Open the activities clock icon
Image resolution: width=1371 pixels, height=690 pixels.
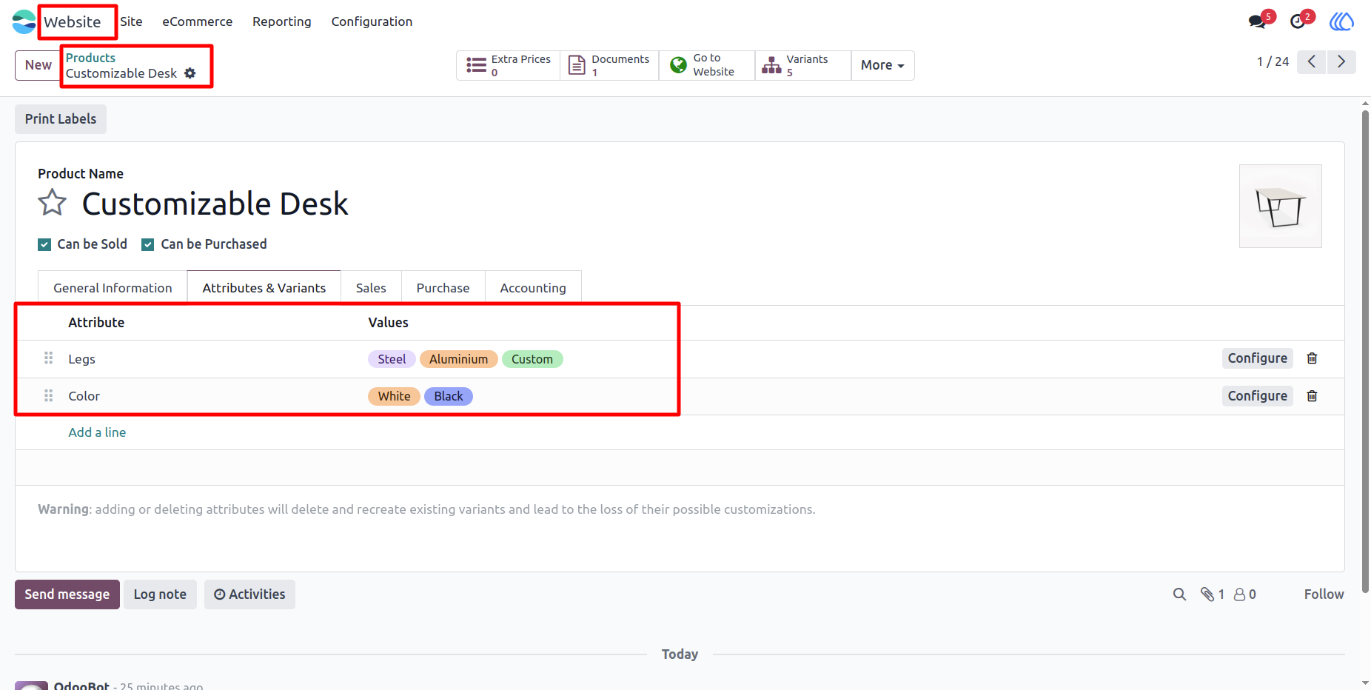1298,21
